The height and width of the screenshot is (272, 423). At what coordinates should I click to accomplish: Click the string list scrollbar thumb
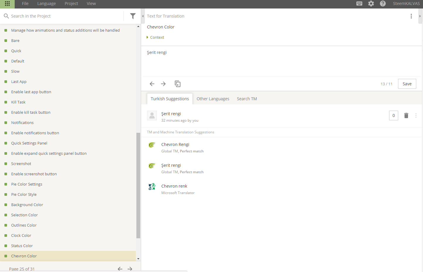tap(138, 186)
